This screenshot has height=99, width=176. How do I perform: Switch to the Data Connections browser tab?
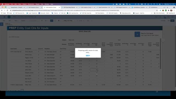[x=104, y=7]
